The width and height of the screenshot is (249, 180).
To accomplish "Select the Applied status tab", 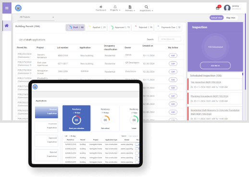I will pyautogui.click(x=97, y=27).
